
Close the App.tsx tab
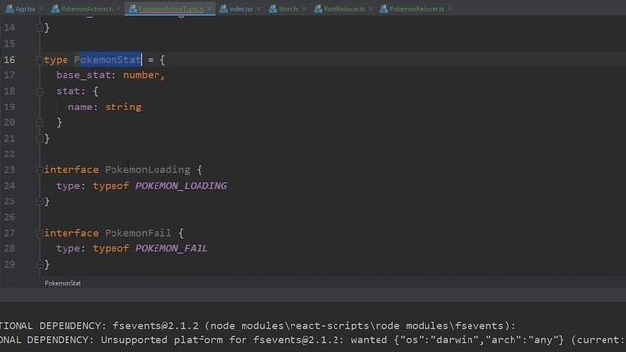pos(41,9)
